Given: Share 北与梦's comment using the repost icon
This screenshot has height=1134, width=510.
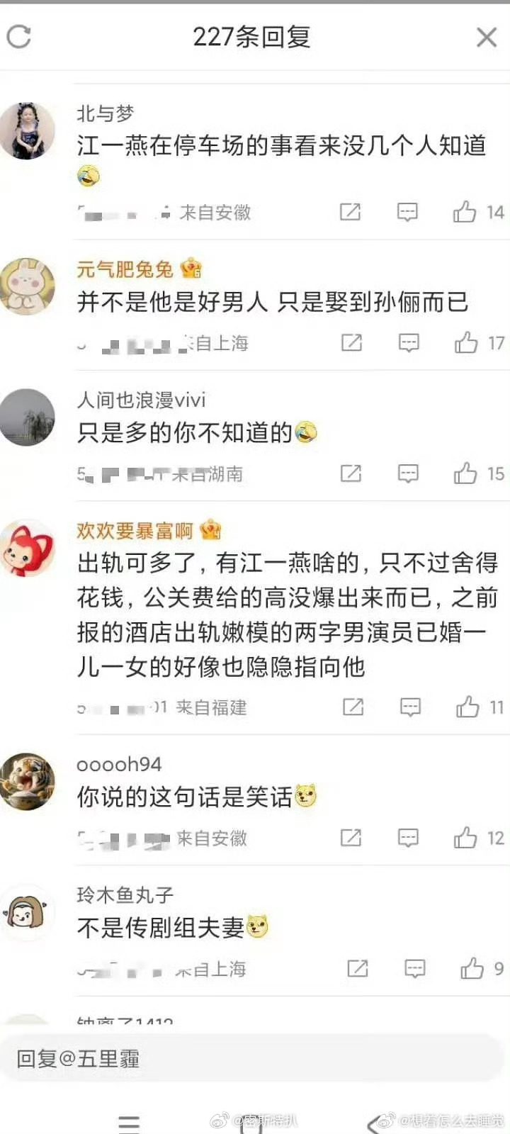Looking at the screenshot, I should (x=351, y=212).
